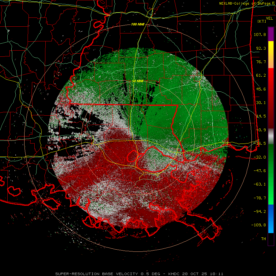Click the VEL legend title
Screen dimensions: 276x276
[x=269, y=18]
